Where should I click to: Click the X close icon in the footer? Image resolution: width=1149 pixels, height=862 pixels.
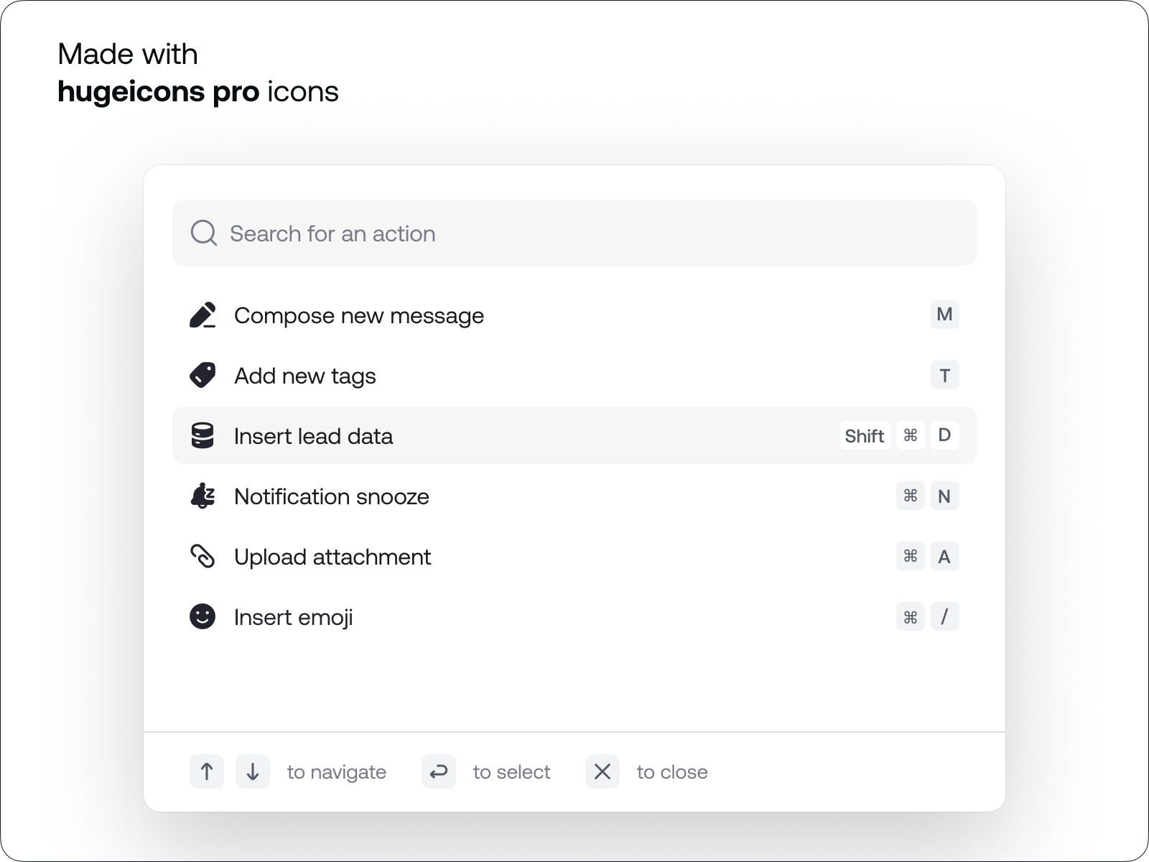pos(603,771)
